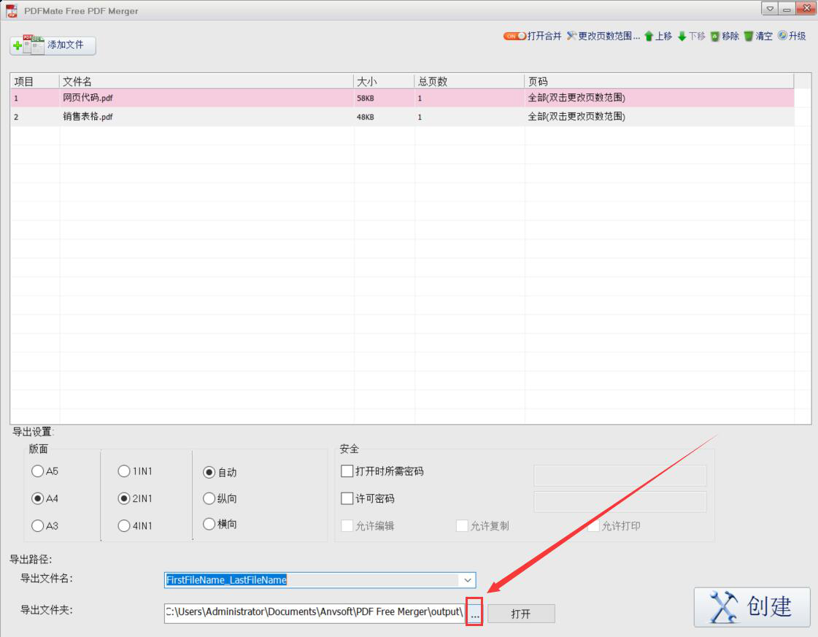Click the permission password input field
Image resolution: width=818 pixels, height=637 pixels.
pos(620,501)
